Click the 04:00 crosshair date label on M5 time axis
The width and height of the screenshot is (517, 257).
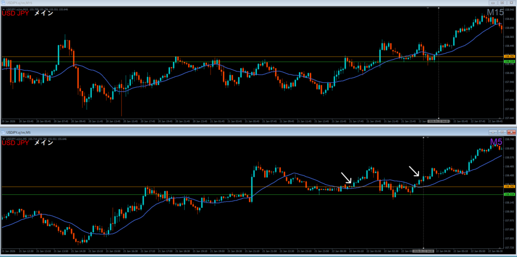[423, 250]
